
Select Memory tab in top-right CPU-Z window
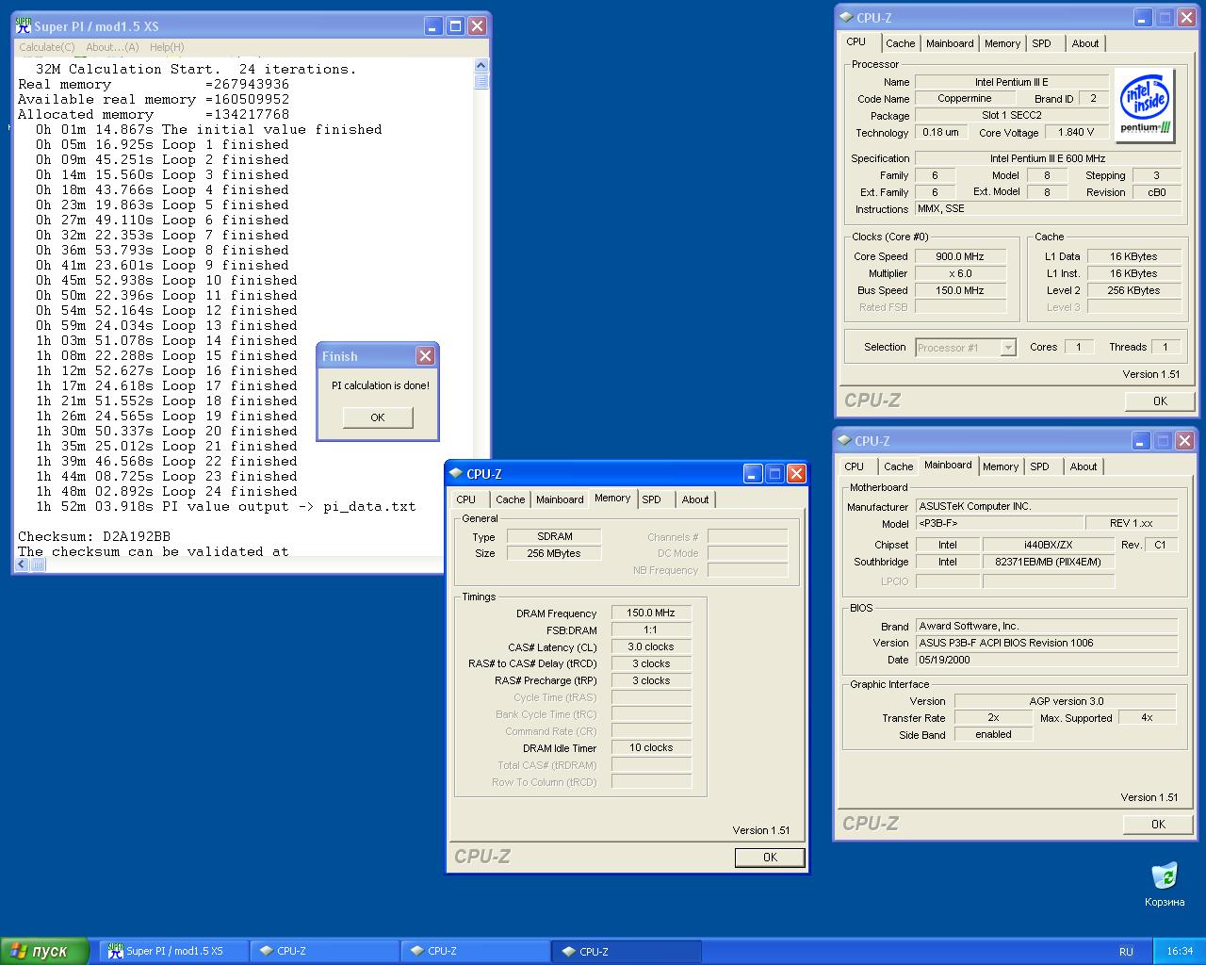pyautogui.click(x=1002, y=43)
